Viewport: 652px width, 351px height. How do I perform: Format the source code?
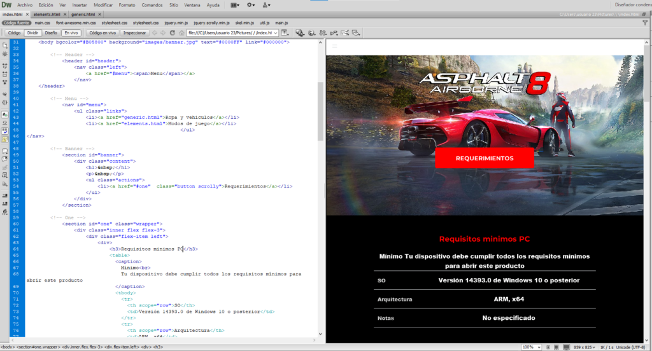tap(5, 212)
